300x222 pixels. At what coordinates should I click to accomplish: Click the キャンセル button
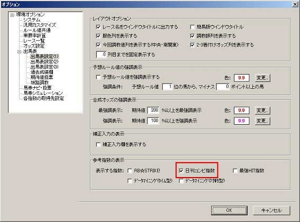(x=271, y=210)
